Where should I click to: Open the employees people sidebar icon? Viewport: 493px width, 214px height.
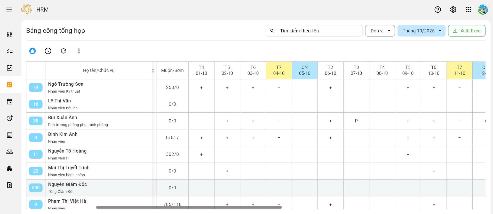10,151
